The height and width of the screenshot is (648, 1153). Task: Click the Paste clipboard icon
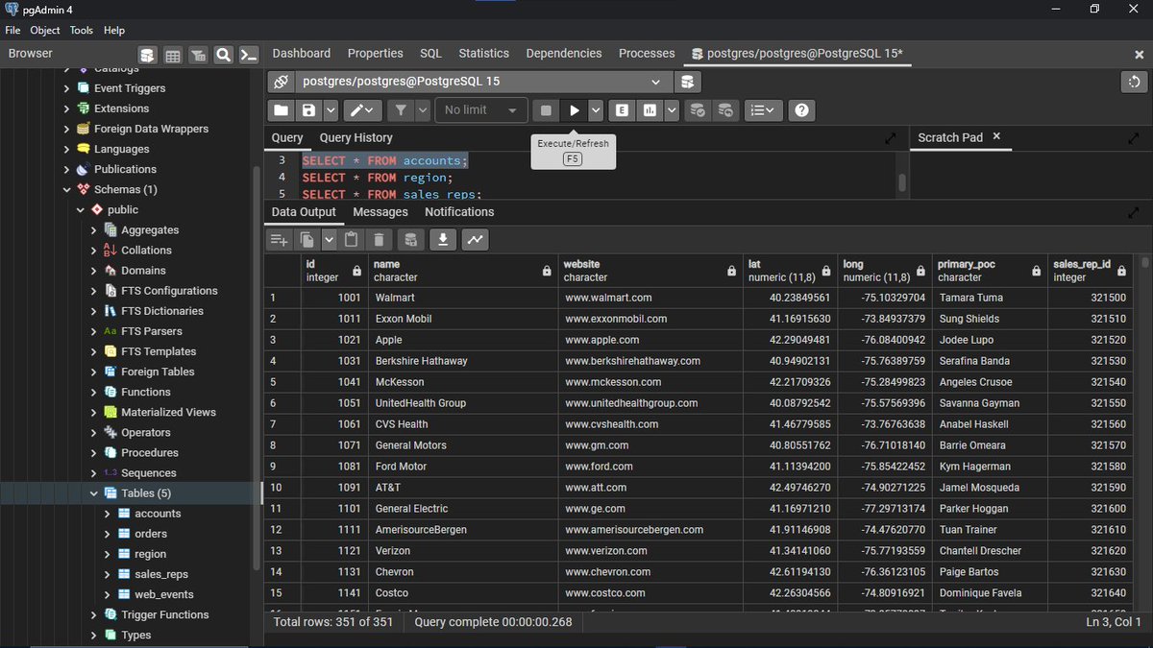pyautogui.click(x=352, y=240)
